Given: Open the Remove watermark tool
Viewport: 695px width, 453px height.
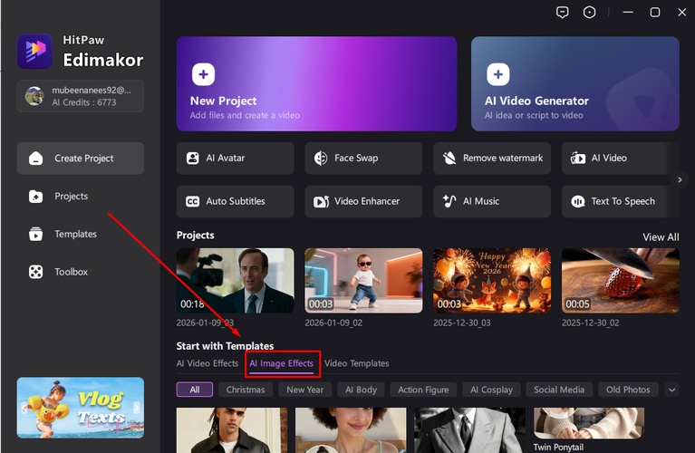Looking at the screenshot, I should coord(491,158).
